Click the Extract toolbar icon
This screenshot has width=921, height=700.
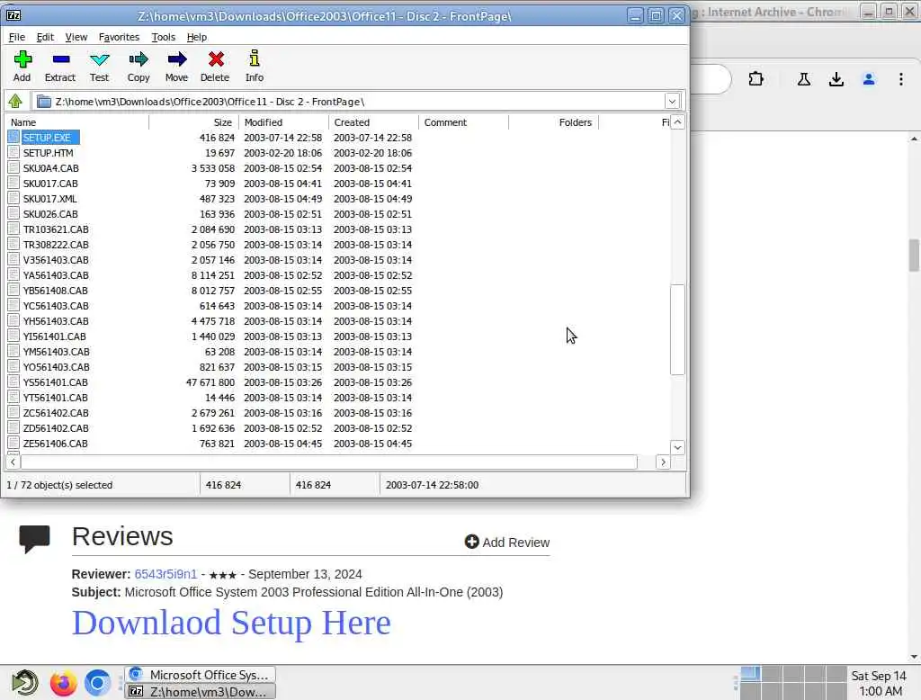60,59
